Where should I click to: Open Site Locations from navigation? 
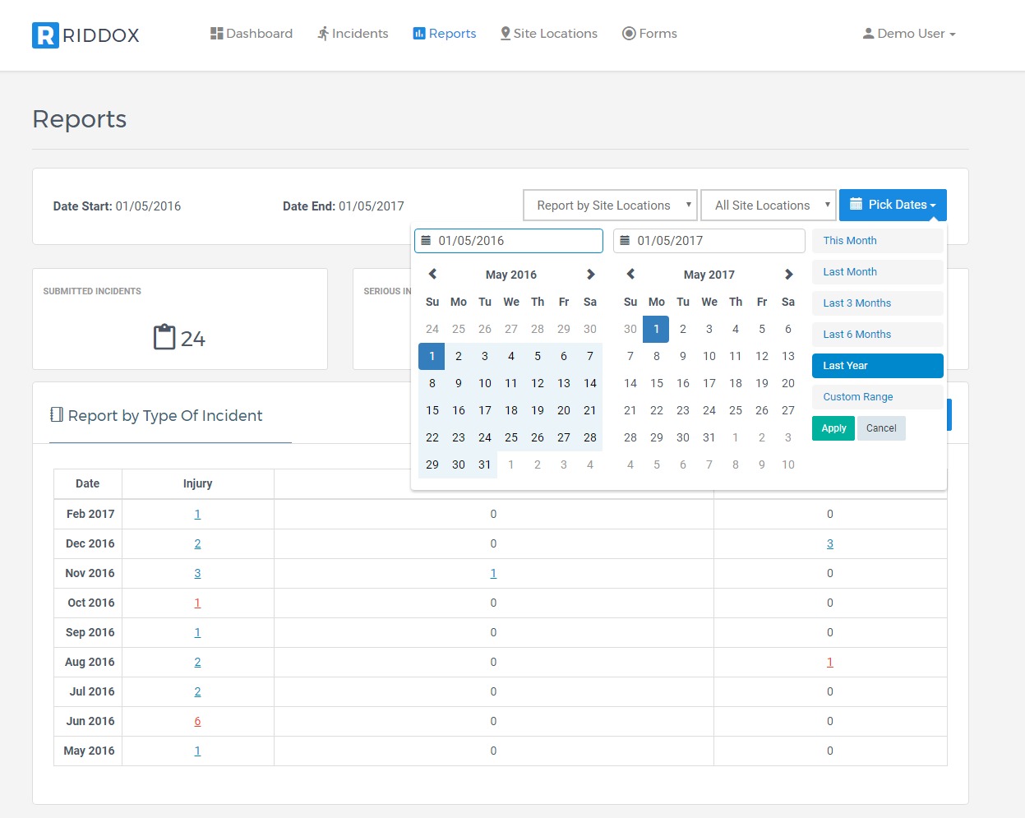coord(548,34)
